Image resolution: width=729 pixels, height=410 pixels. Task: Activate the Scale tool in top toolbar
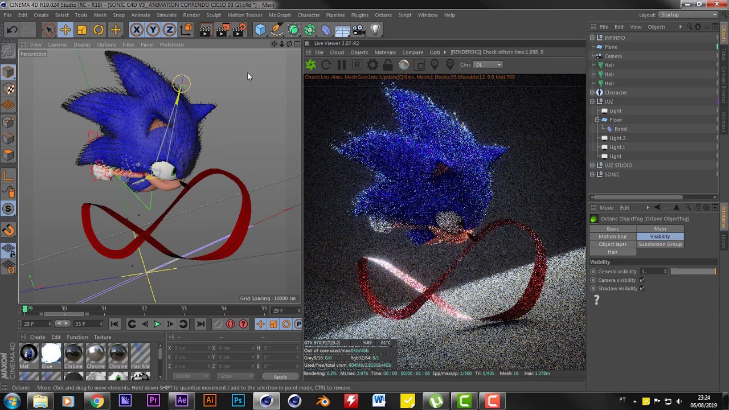[82, 30]
